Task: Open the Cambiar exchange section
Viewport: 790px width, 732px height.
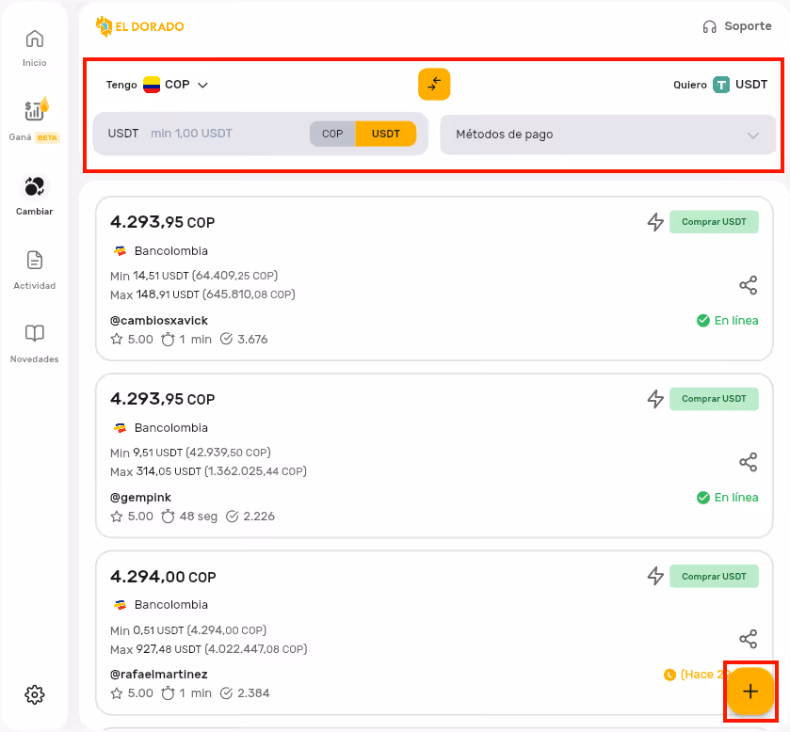Action: pyautogui.click(x=34, y=196)
